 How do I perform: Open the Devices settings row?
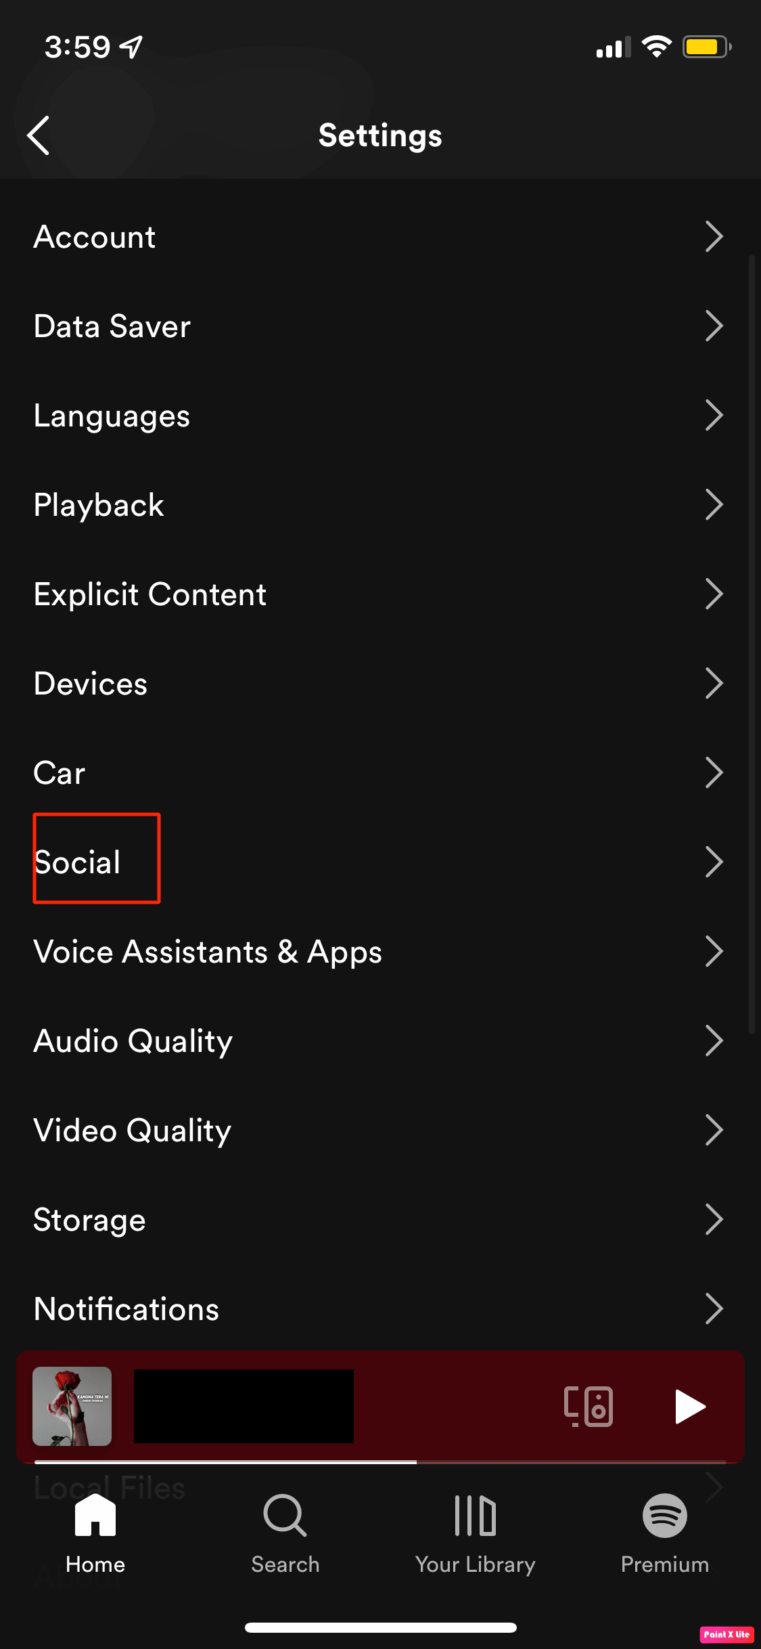(380, 683)
